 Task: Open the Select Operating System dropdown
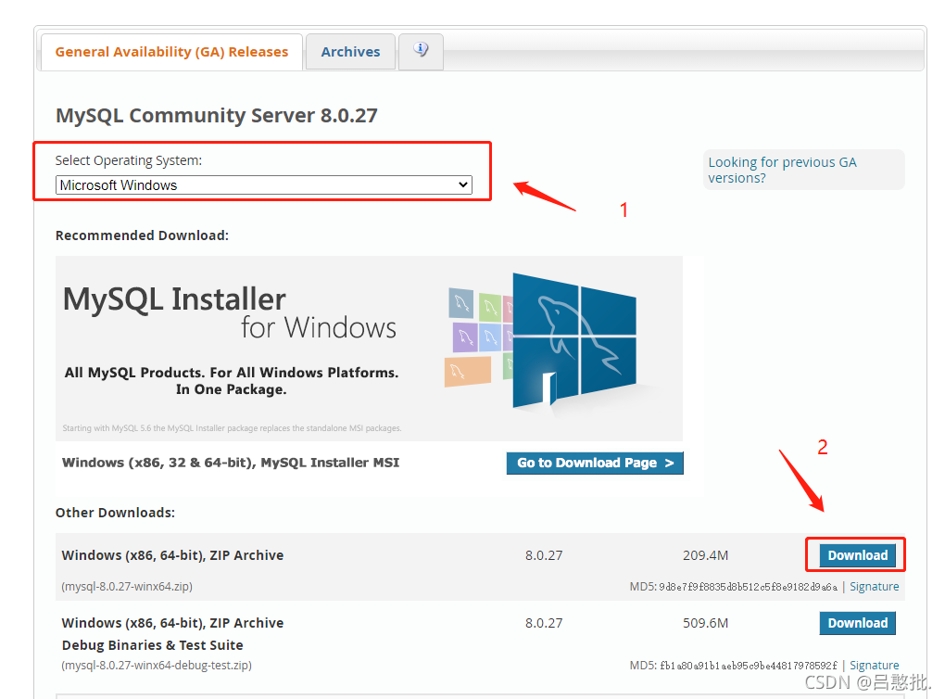264,185
